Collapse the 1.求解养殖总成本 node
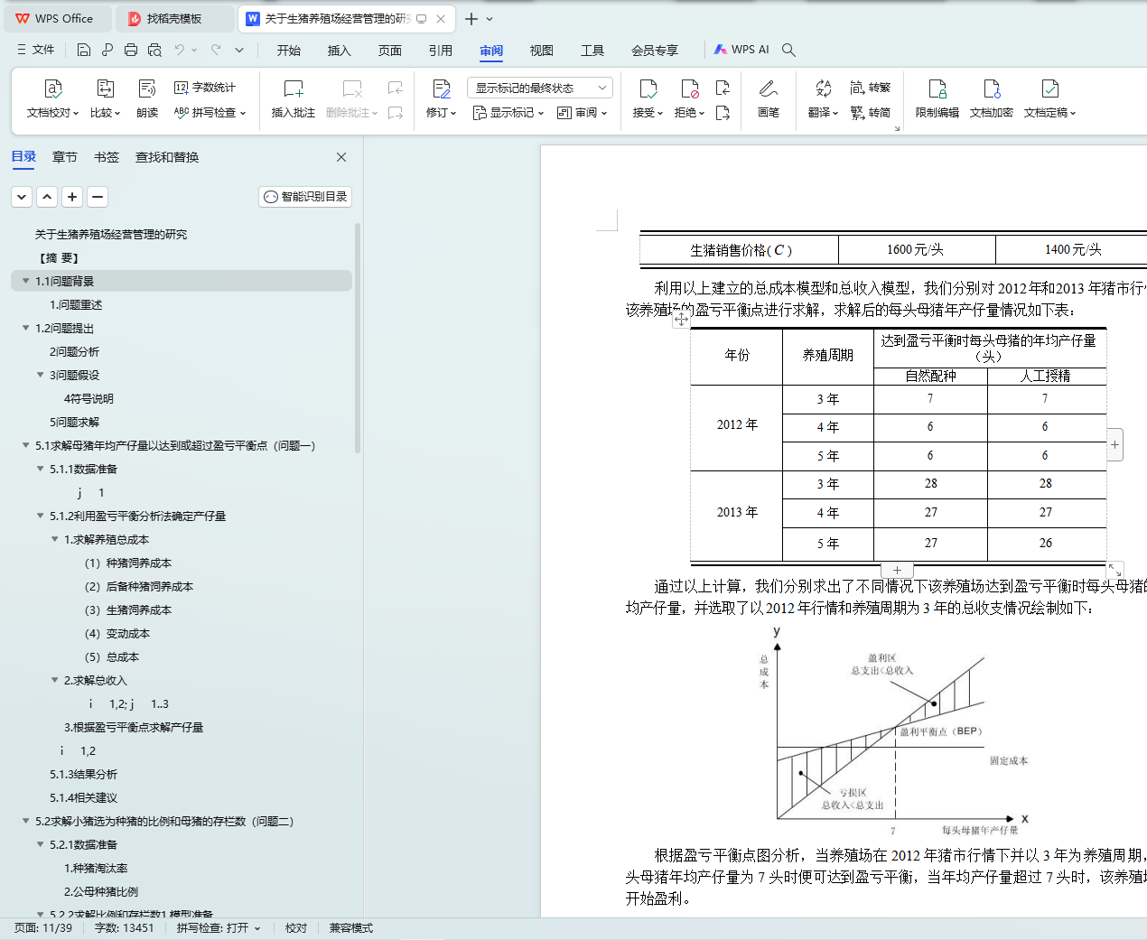Viewport: 1147px width, 940px height. (54, 539)
